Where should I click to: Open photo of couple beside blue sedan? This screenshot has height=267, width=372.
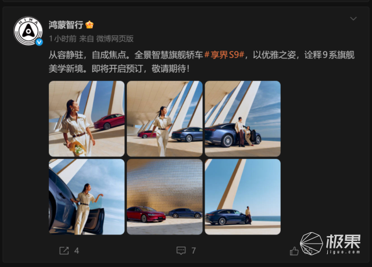(x=243, y=119)
